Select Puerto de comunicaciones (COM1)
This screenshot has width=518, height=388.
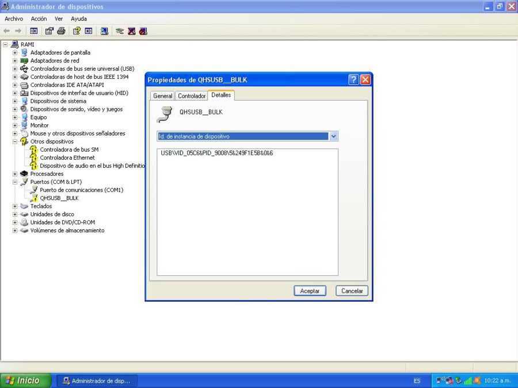(81, 190)
